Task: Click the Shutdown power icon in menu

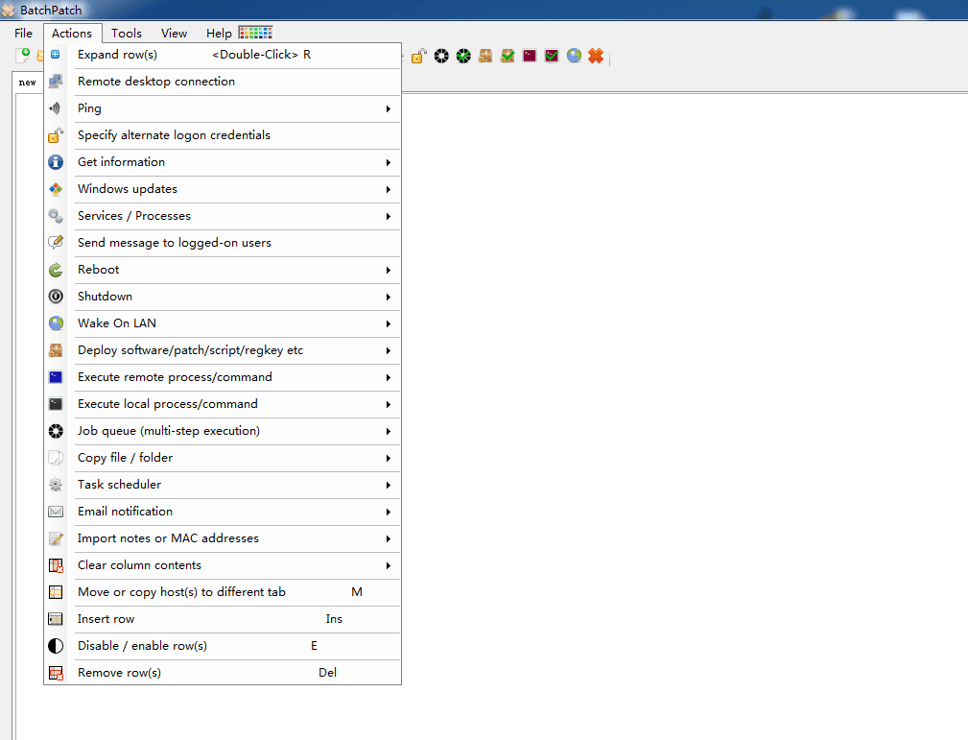Action: [56, 297]
